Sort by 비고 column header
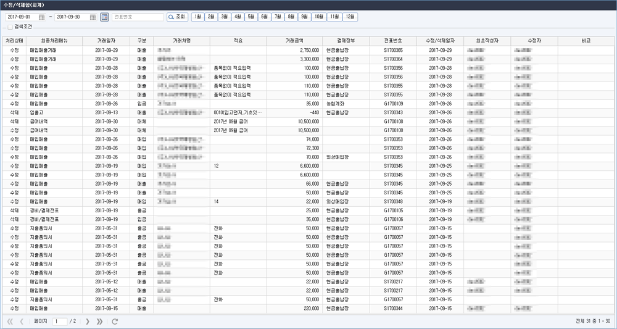 [x=586, y=41]
